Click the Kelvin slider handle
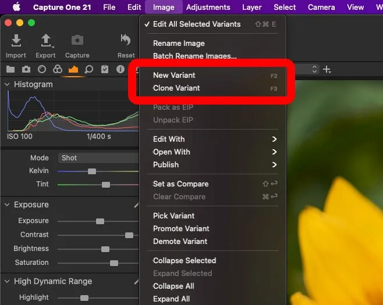 pos(92,171)
